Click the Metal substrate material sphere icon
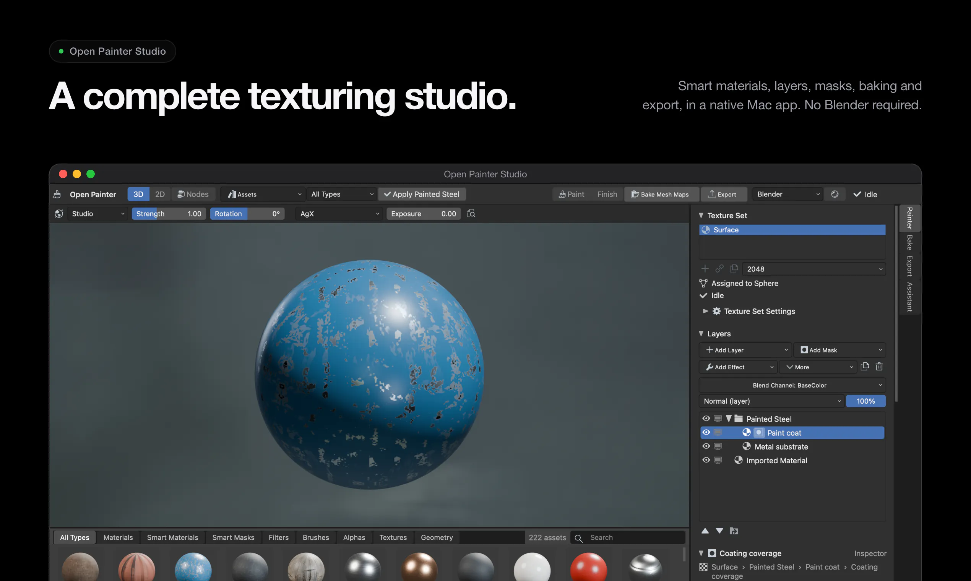This screenshot has width=971, height=581. (746, 446)
